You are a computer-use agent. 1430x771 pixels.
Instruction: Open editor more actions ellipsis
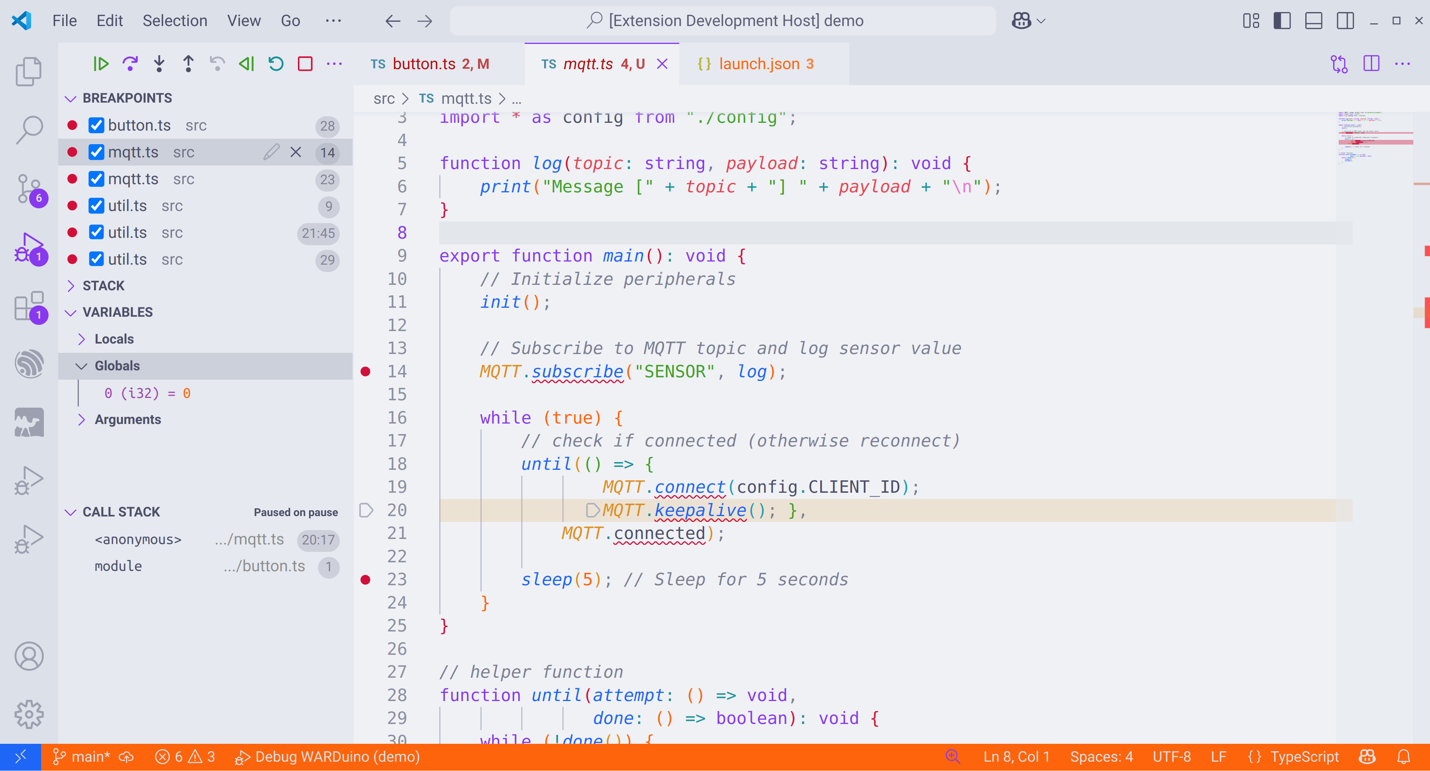(x=1403, y=64)
